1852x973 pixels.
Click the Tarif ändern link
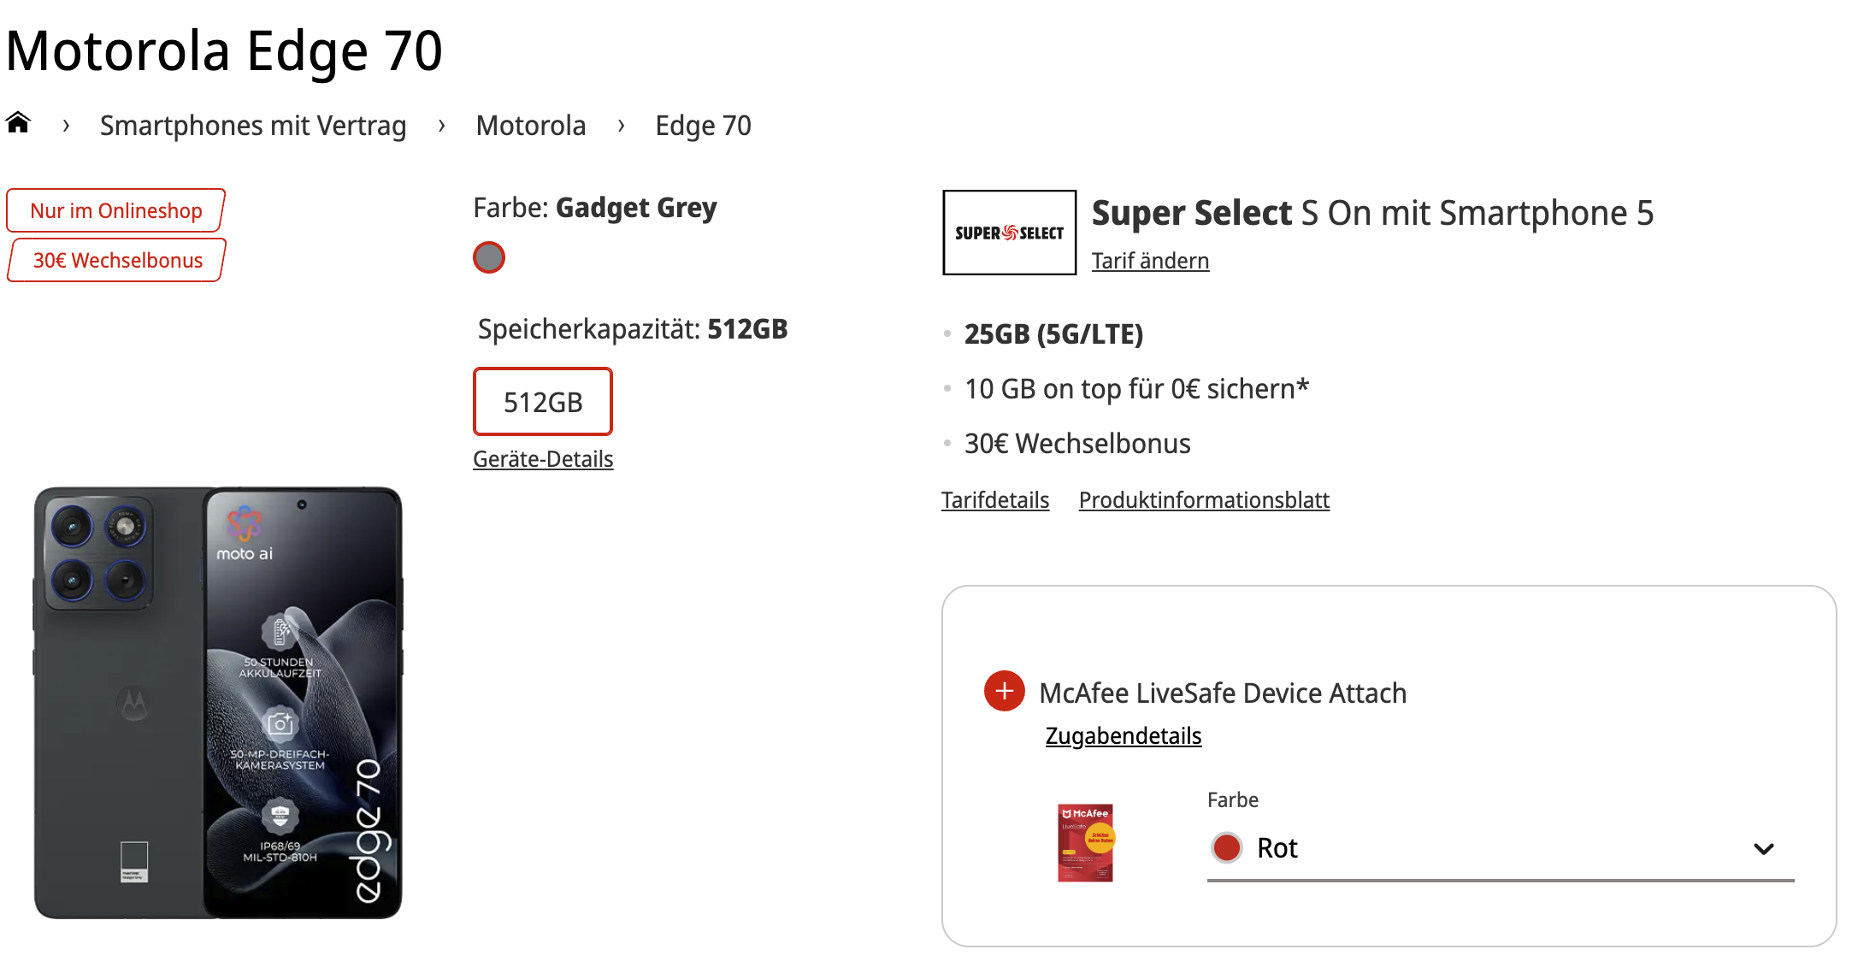(1150, 261)
